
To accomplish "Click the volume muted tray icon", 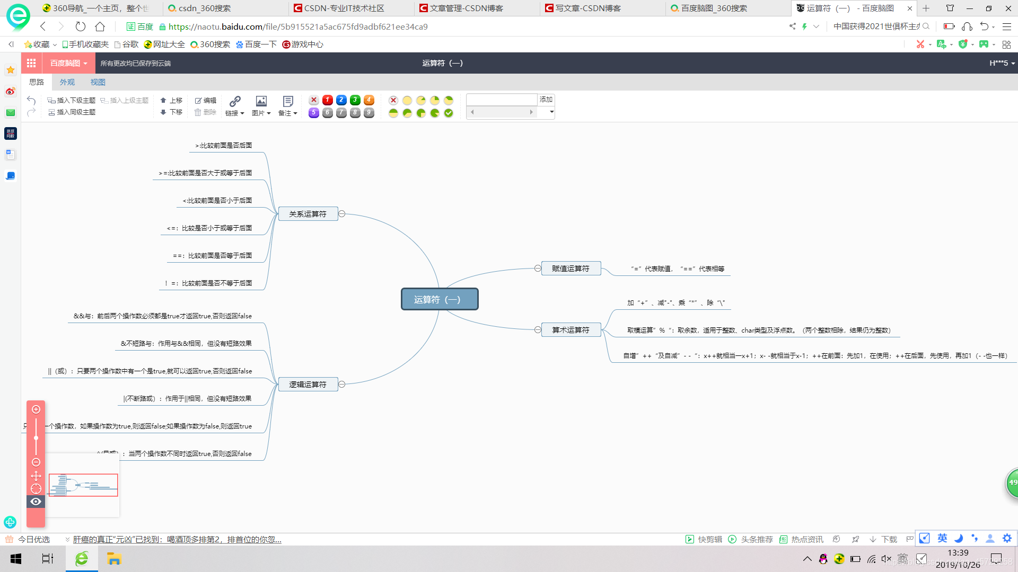I will [887, 559].
